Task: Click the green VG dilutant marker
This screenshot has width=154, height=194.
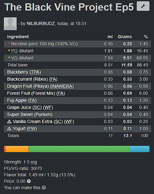Action: (x=9, y=57)
